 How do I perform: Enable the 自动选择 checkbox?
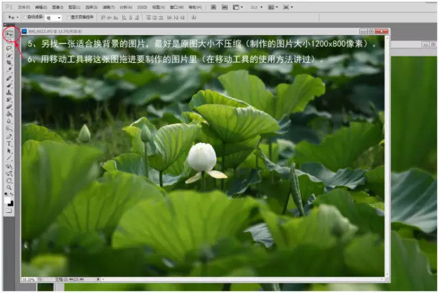pos(24,16)
